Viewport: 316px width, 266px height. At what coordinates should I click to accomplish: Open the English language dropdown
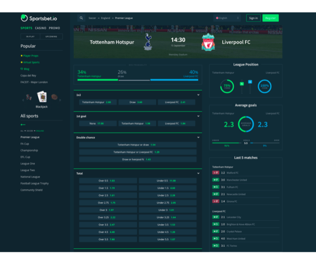(227, 18)
